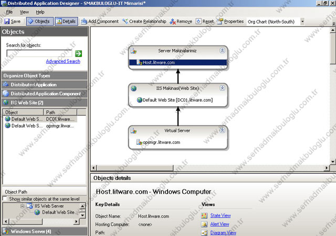This screenshot has width=336, height=236.
Task: Click Create Relationship in the toolbar
Action: [x=144, y=21]
